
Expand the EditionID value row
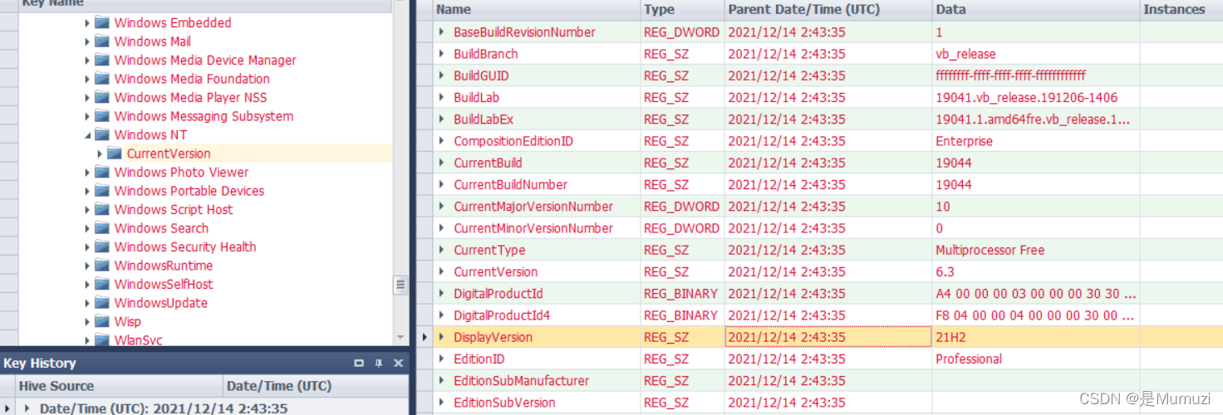(x=442, y=359)
